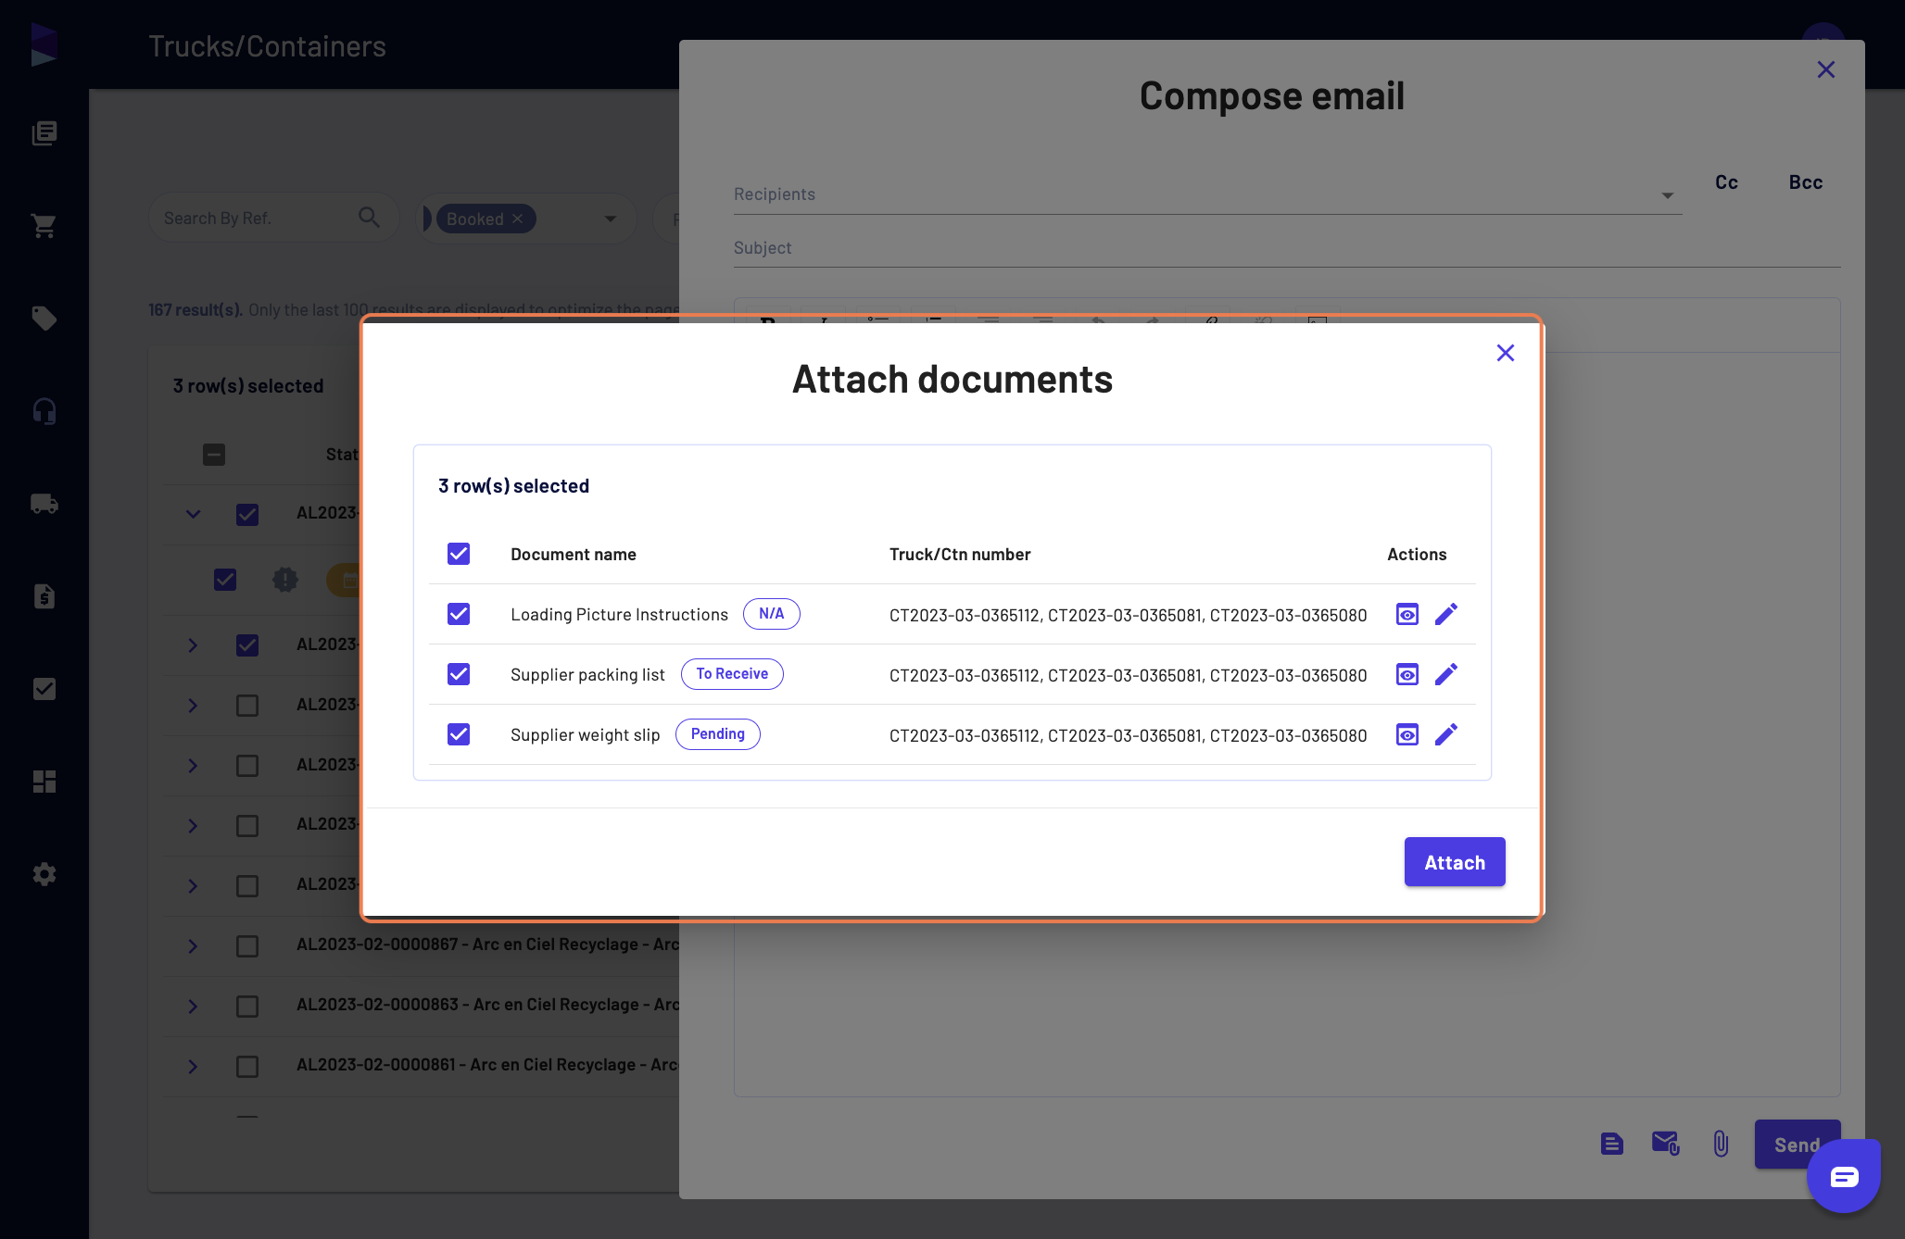Open the settings gear sidebar icon
The image size is (1905, 1239).
[x=44, y=874]
